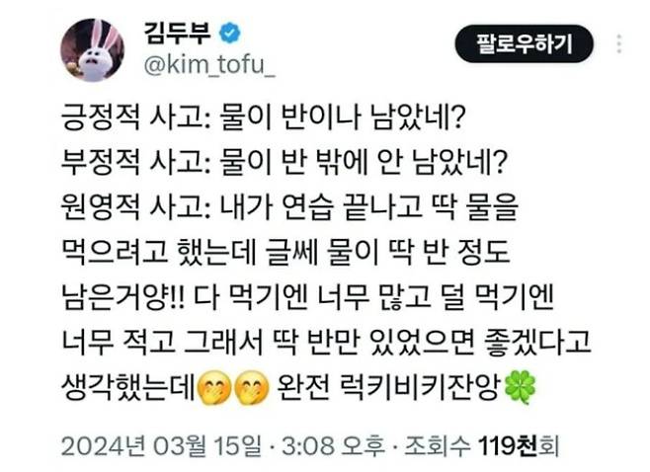650x472 pixels.
Task: Click the four-leaf clover emoji
Action: coord(520,387)
